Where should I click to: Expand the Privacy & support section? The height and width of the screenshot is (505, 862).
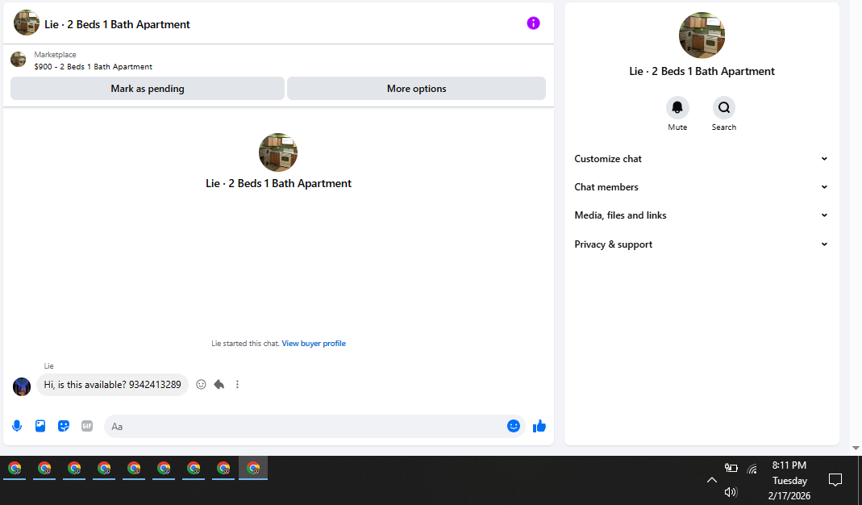pos(702,244)
